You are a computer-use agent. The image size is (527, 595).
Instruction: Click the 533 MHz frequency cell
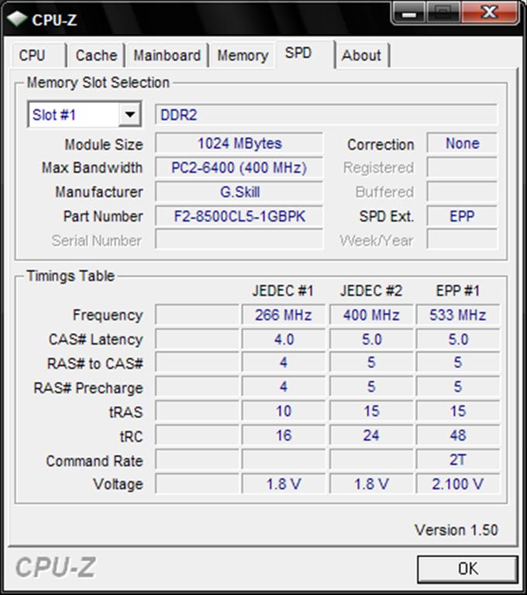point(458,315)
